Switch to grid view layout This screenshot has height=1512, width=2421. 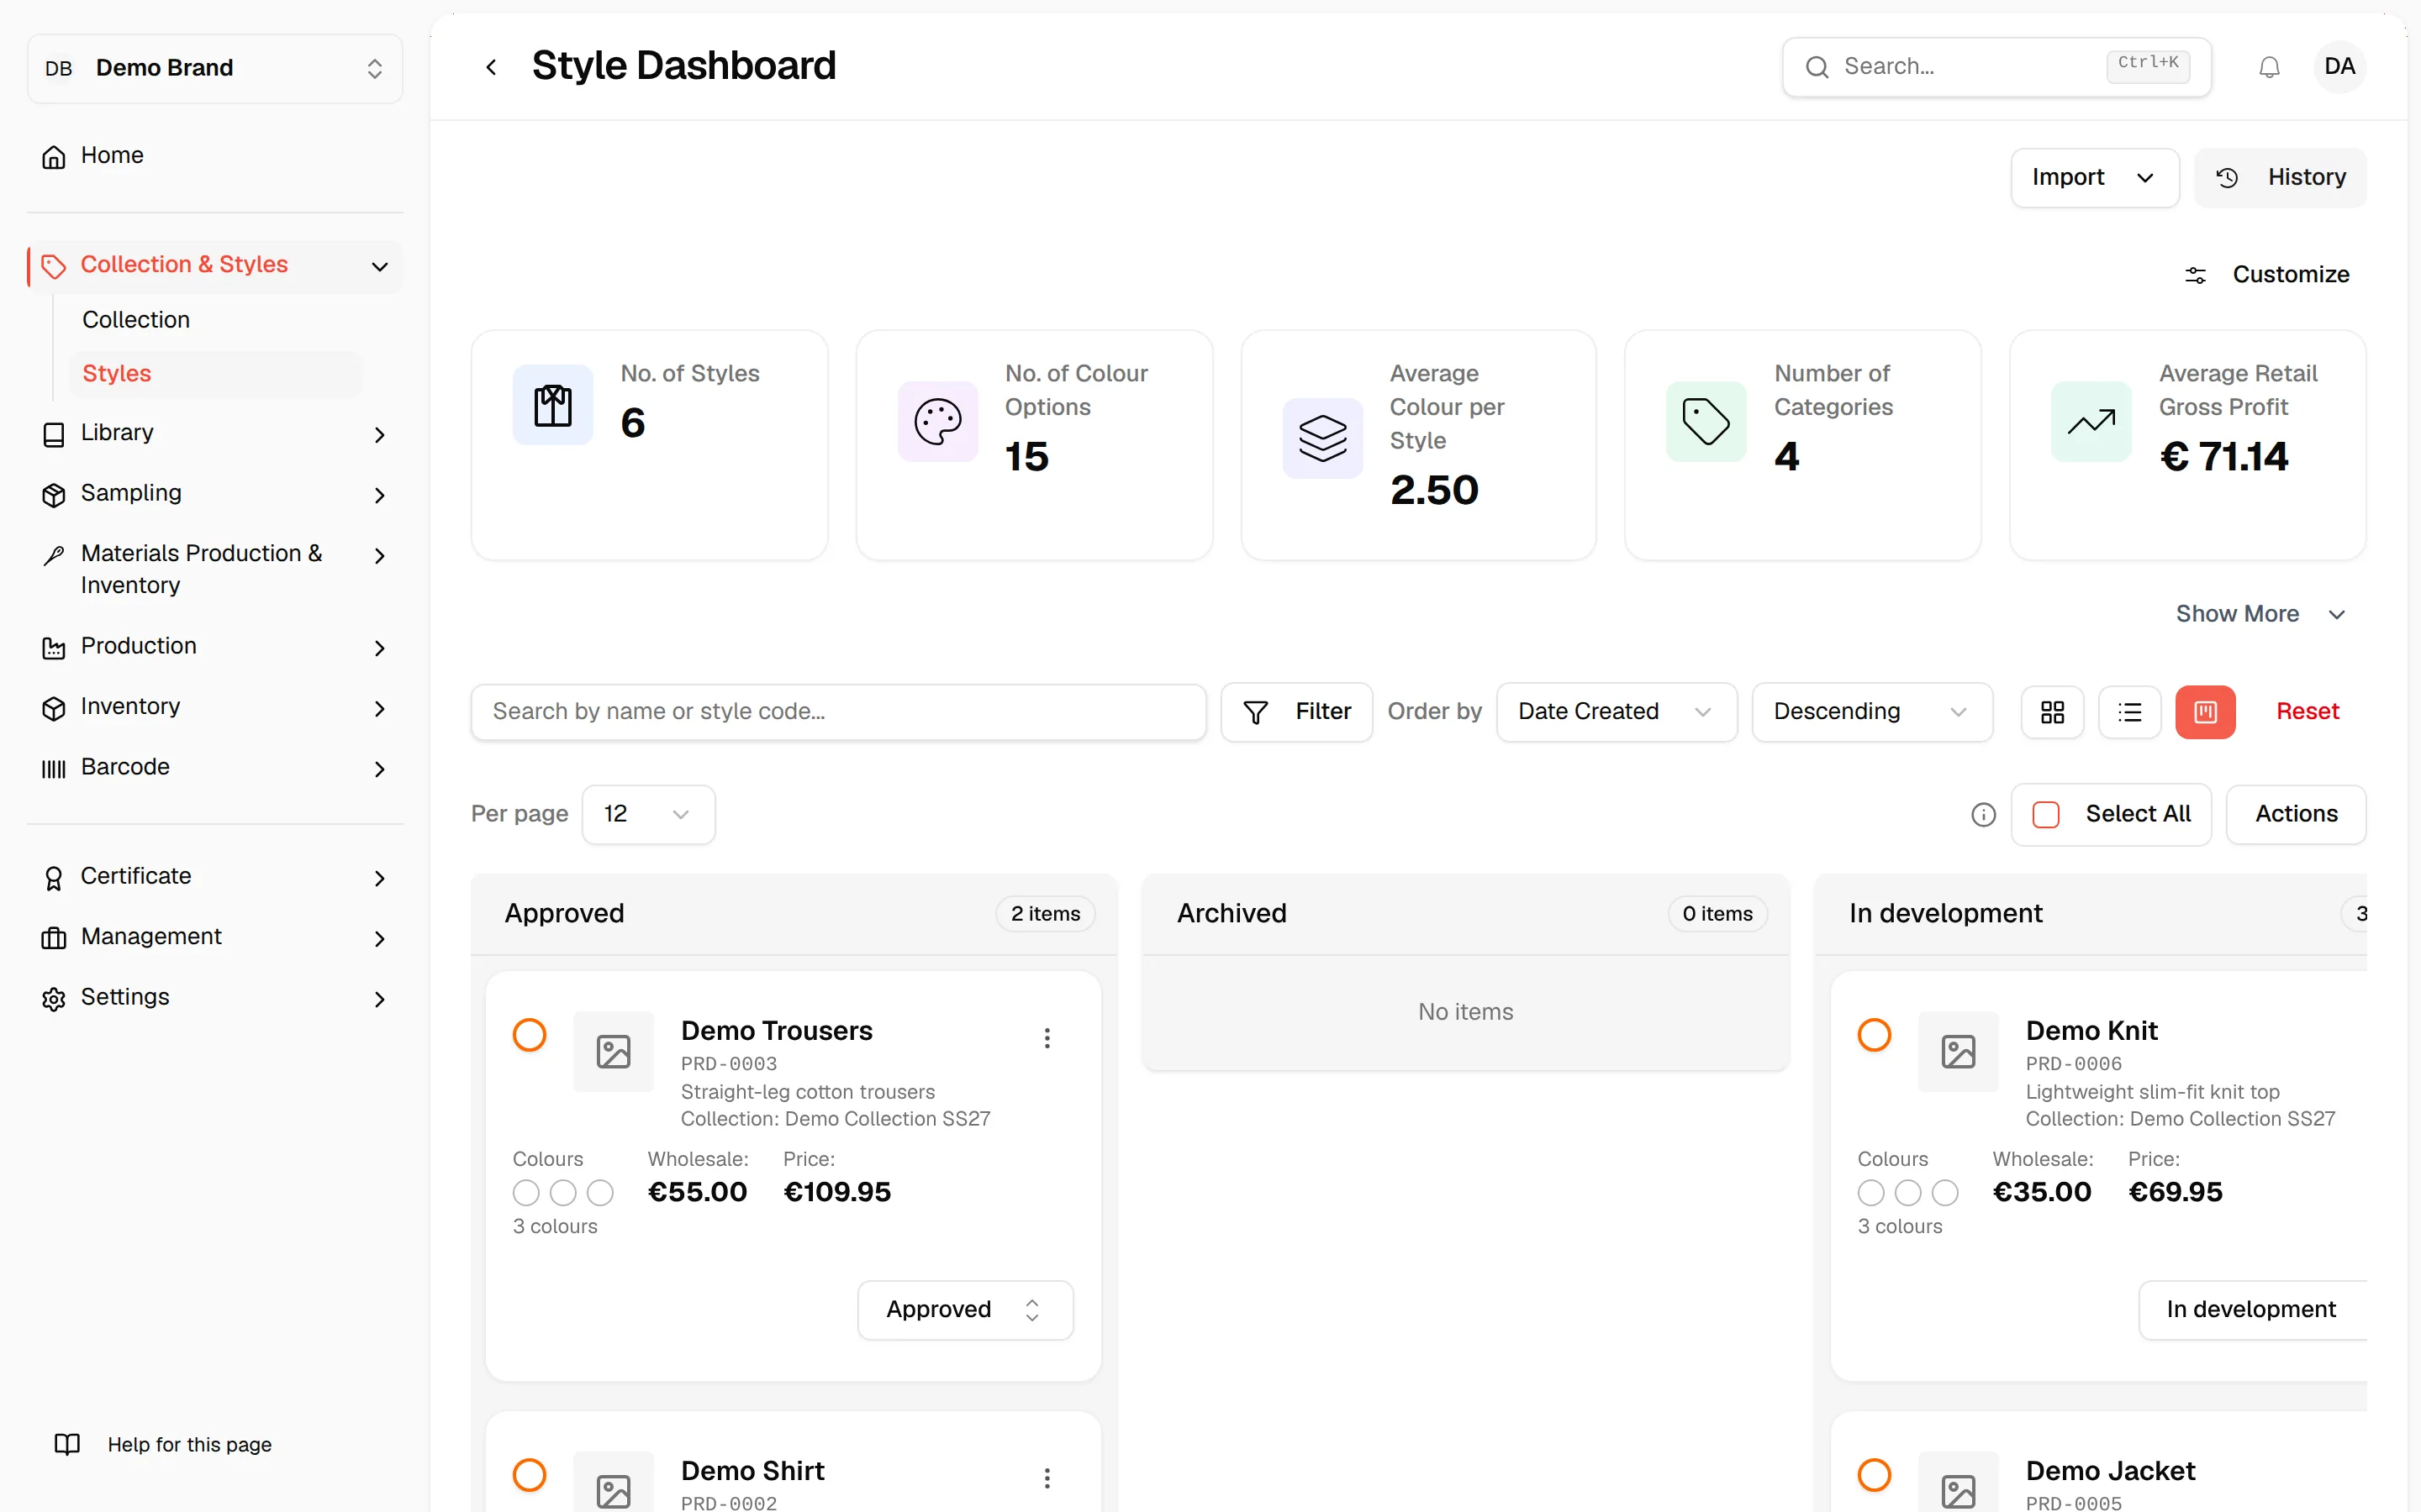click(2052, 712)
